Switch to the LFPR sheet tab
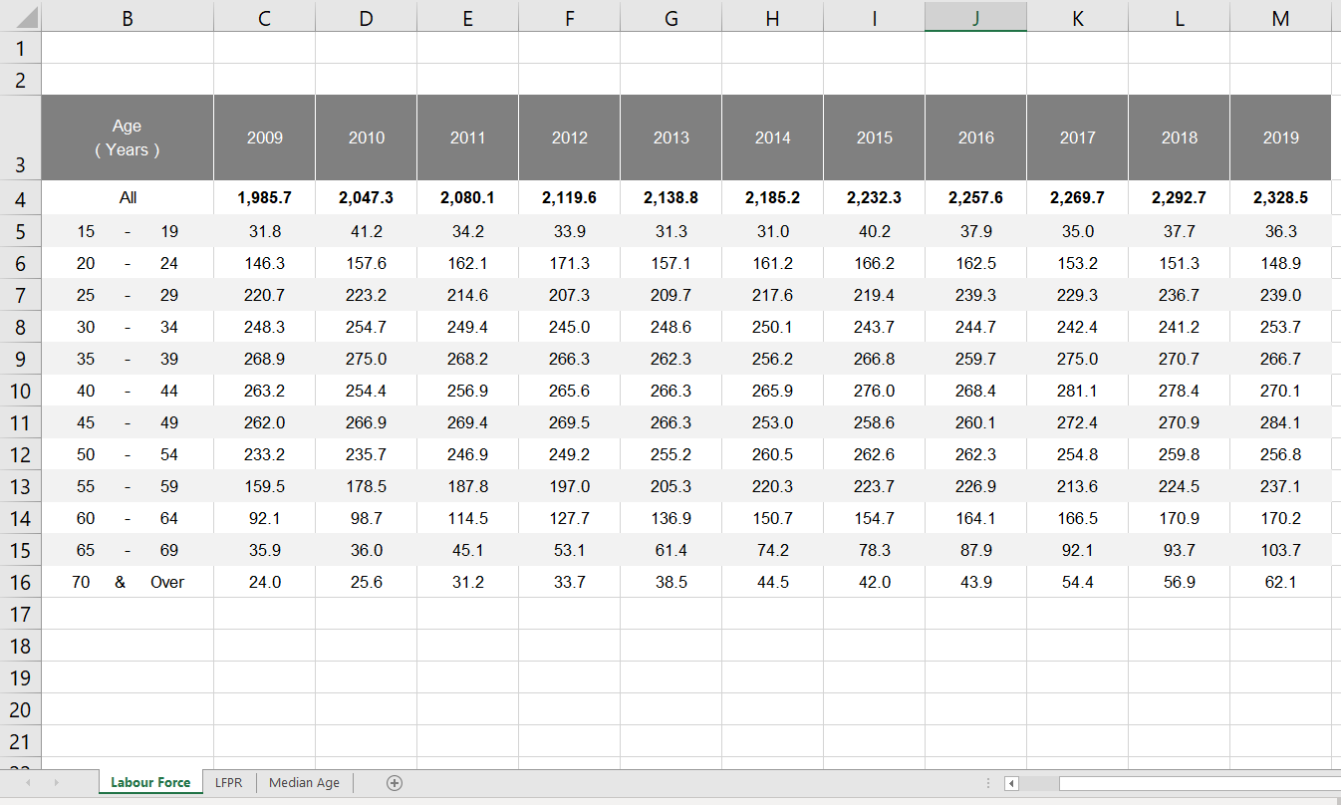This screenshot has width=1341, height=805. (228, 783)
